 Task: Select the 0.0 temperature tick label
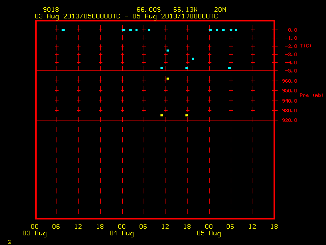tap(292, 30)
